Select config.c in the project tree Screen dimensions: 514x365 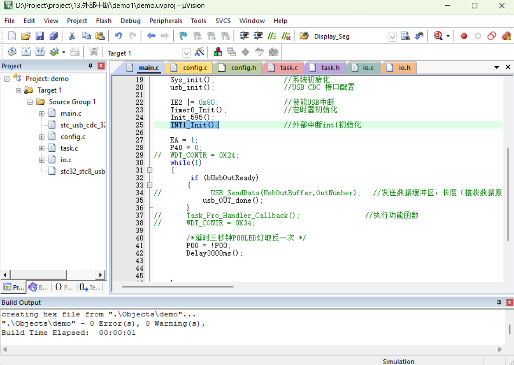tap(73, 137)
